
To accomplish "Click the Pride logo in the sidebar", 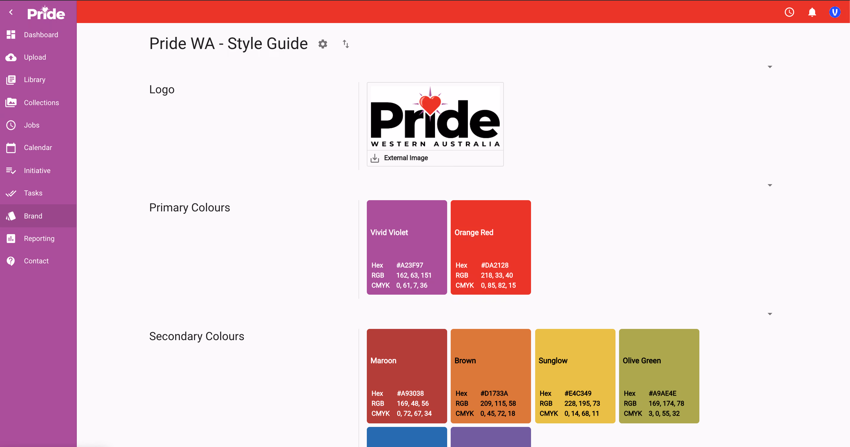I will [46, 13].
